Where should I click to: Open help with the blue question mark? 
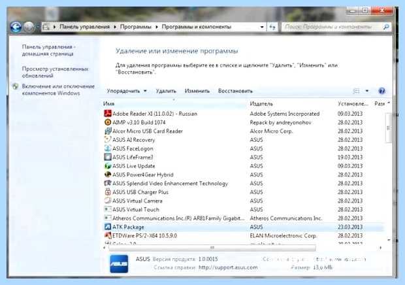pyautogui.click(x=381, y=91)
